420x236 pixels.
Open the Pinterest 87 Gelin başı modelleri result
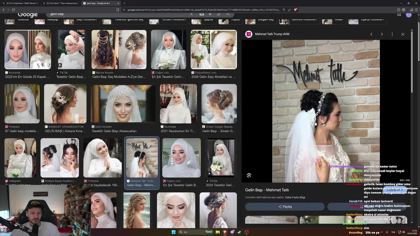(x=22, y=108)
